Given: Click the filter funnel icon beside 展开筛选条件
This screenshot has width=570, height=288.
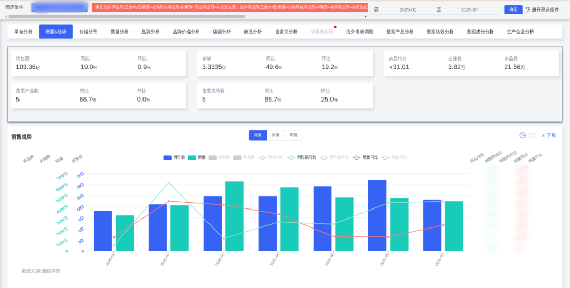Looking at the screenshot, I should [x=527, y=9].
